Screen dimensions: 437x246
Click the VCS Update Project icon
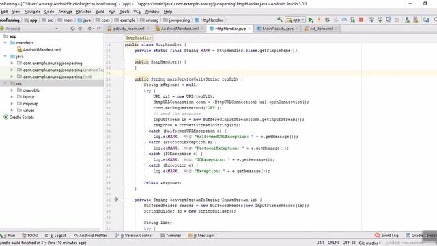(x=371, y=20)
